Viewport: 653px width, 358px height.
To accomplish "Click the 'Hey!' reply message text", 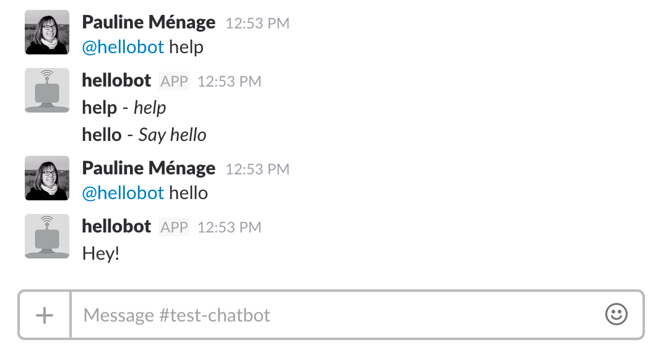I will 100,253.
